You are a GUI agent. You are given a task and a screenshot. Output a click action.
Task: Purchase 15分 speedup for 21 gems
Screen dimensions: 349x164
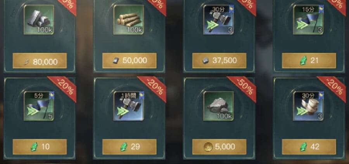point(309,61)
